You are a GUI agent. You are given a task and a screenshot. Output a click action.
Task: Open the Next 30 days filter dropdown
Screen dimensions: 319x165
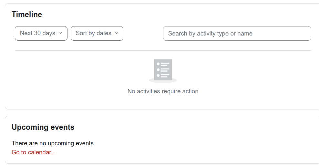coord(41,33)
